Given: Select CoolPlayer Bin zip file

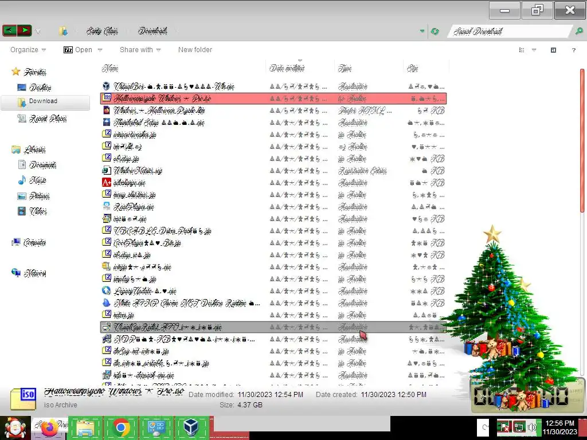Looking at the screenshot, I should 147,243.
